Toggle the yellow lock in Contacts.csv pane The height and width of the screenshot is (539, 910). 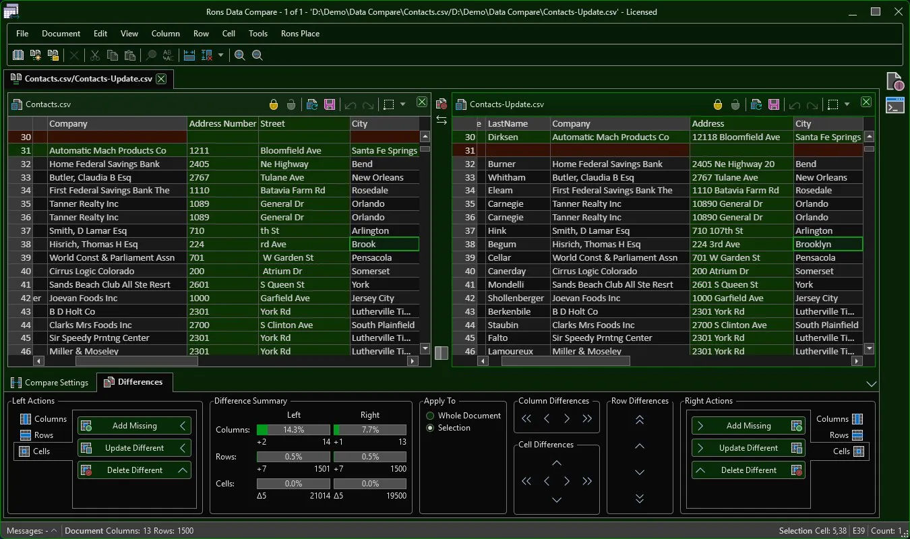[274, 104]
